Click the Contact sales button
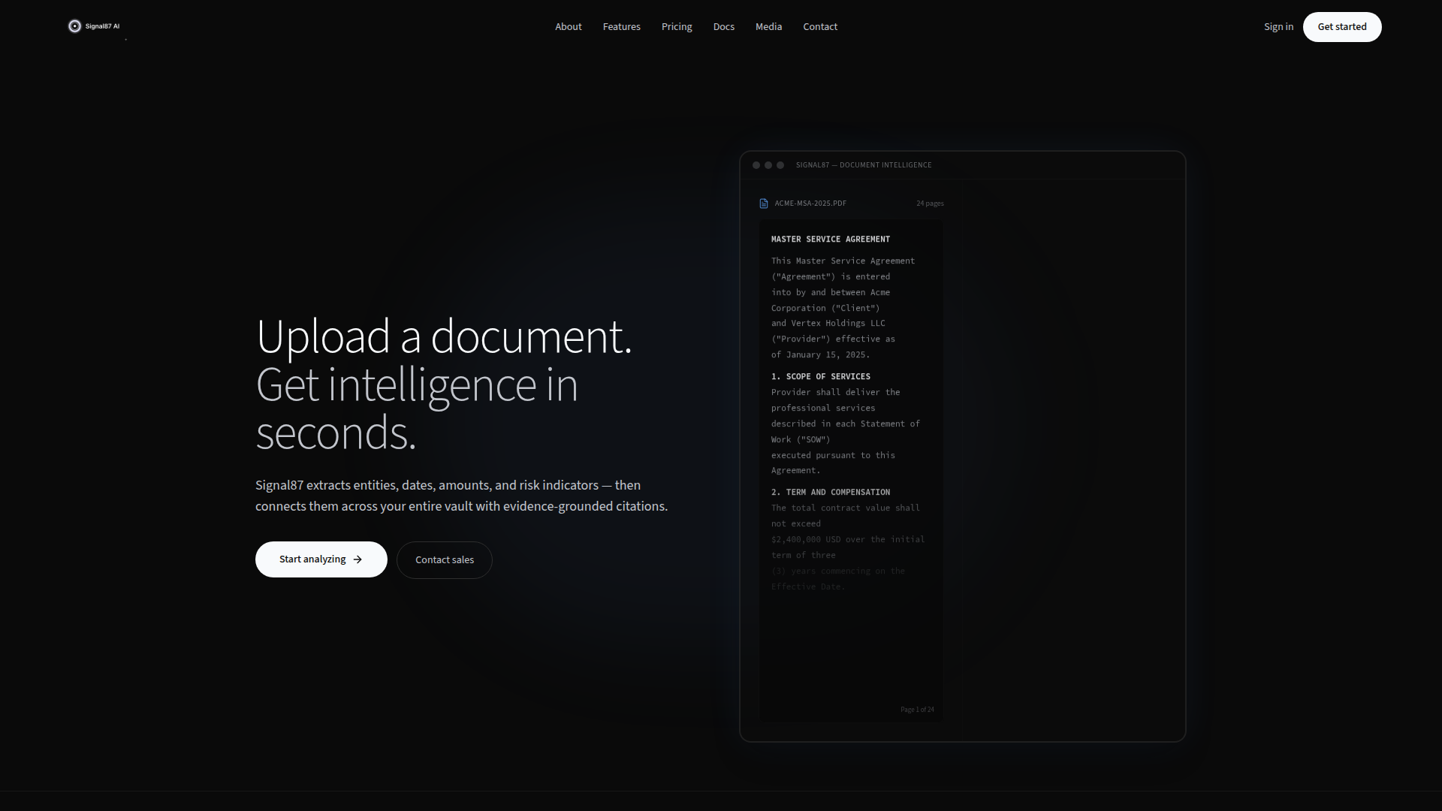This screenshot has height=811, width=1442. click(444, 560)
